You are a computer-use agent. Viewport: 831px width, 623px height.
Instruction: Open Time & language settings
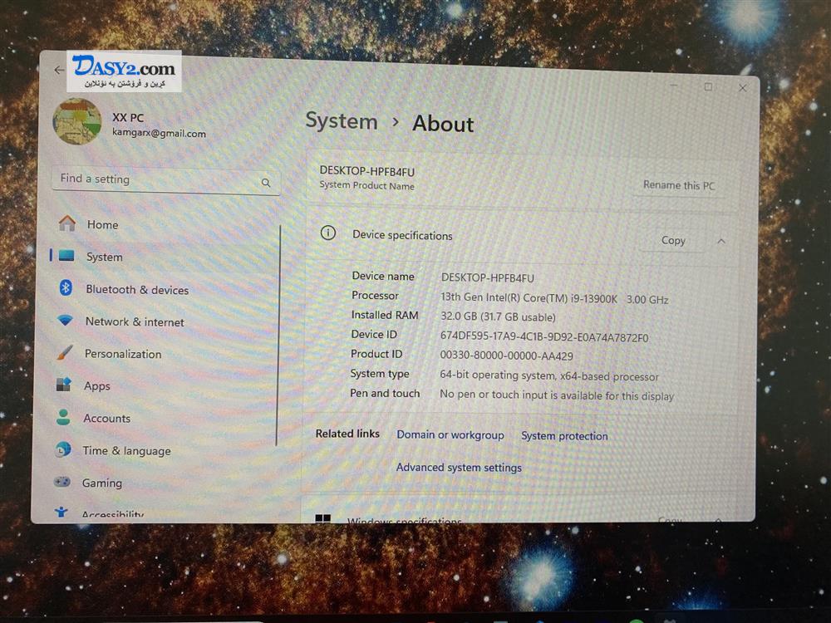coord(126,451)
